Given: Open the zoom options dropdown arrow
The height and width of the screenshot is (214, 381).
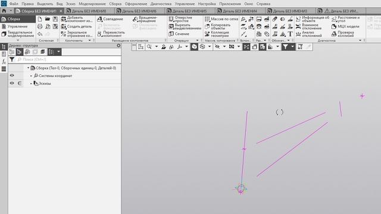Looking at the screenshot, I should 156,46.
